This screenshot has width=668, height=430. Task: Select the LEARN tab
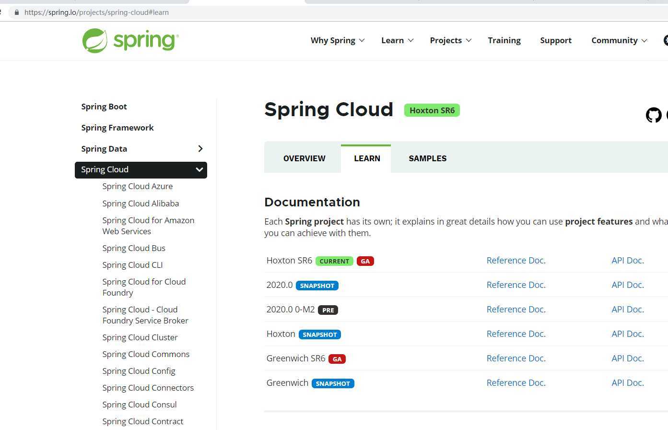point(367,158)
